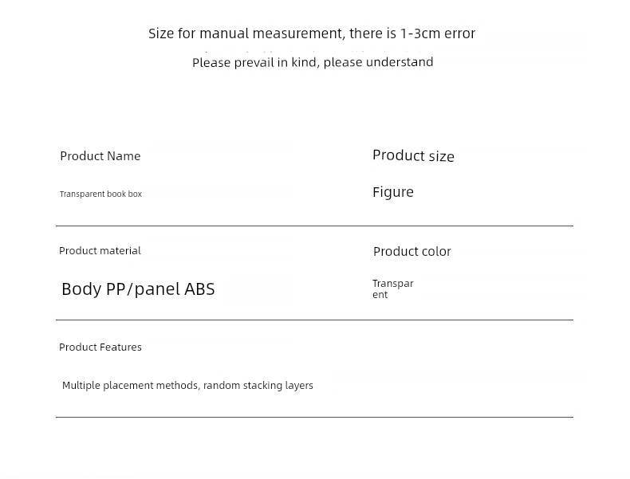Click the 'Size for manual measurement' heading
Image resolution: width=630 pixels, height=479 pixels.
coord(312,33)
